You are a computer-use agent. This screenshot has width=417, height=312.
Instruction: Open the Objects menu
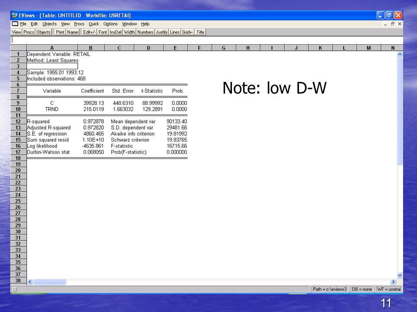49,24
